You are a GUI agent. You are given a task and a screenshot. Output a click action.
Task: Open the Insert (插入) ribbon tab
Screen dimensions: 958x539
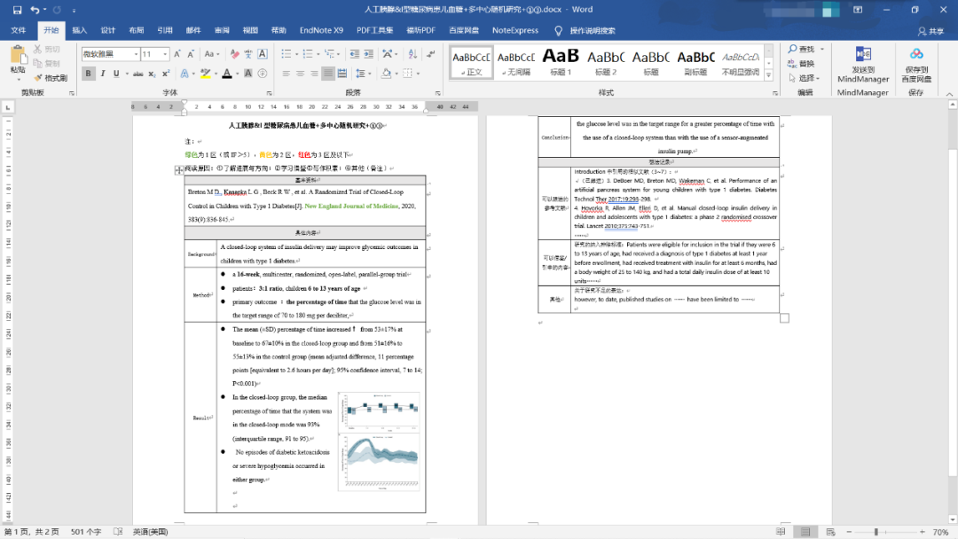click(80, 30)
